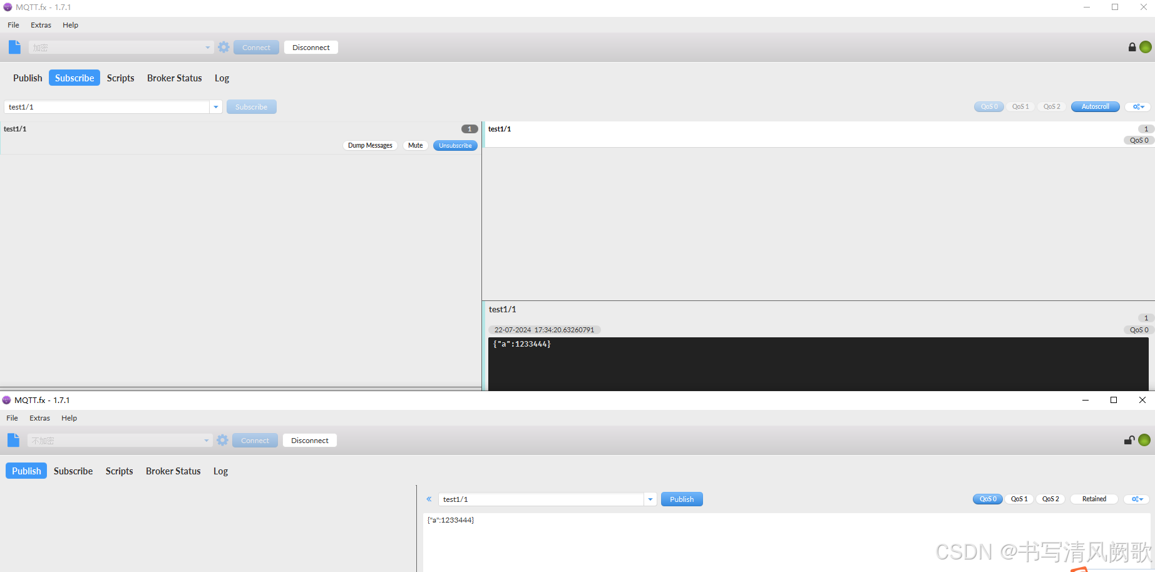
Task: Click the Dump Messages button
Action: [370, 145]
